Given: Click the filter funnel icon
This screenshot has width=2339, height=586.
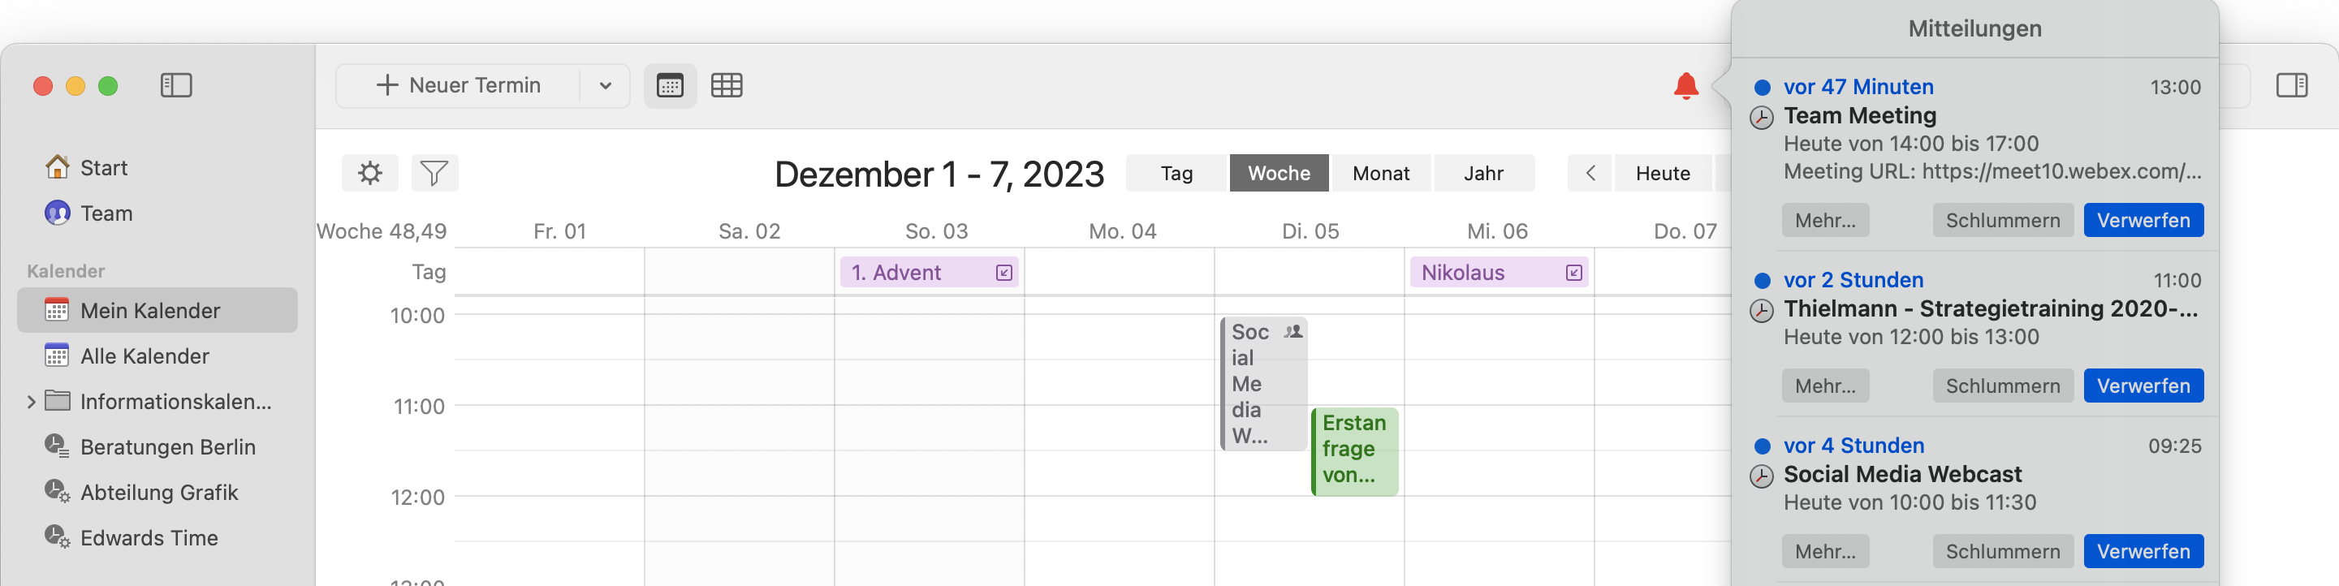Looking at the screenshot, I should click(434, 172).
